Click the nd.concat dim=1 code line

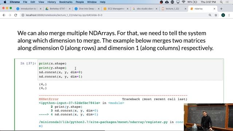[60, 77]
